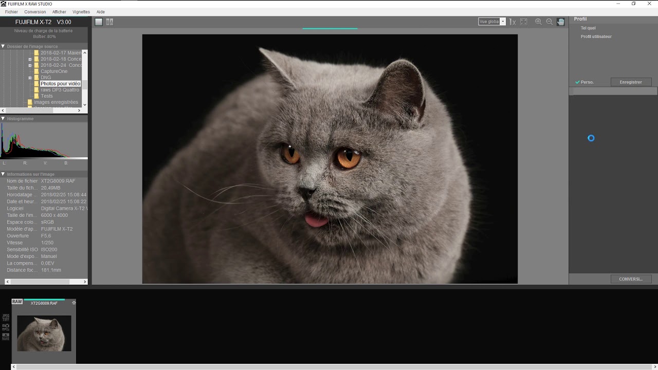
Task: Open the Vignettes menu
Action: (81, 12)
